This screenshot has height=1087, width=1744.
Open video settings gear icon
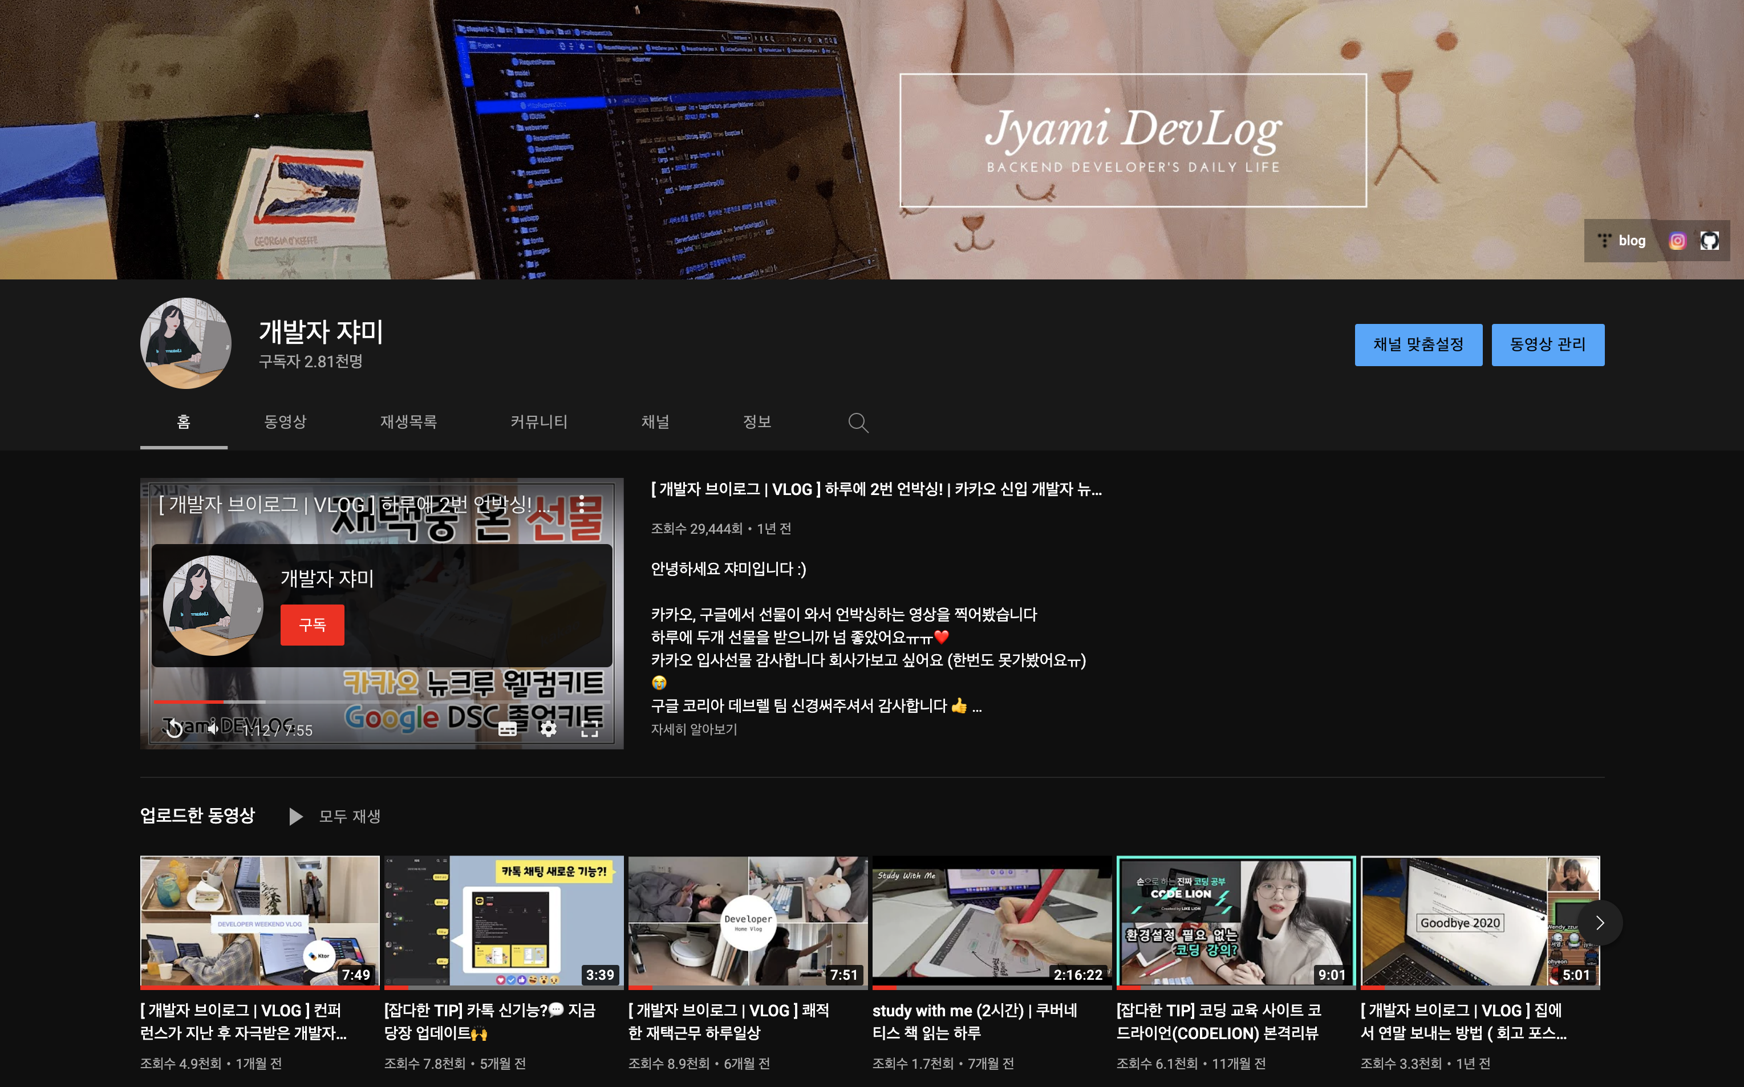[x=549, y=729]
